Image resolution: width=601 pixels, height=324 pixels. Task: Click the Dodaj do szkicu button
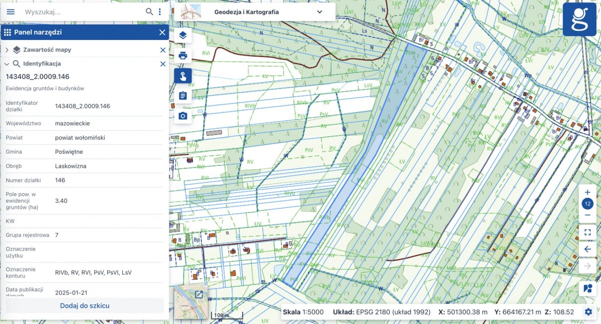coord(85,305)
